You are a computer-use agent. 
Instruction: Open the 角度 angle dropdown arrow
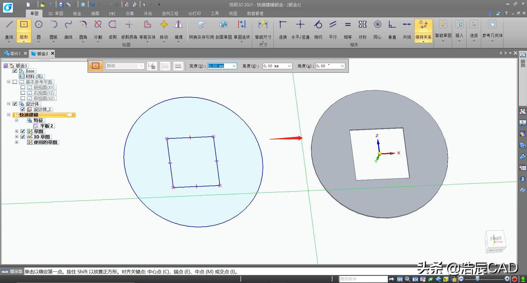pos(342,66)
